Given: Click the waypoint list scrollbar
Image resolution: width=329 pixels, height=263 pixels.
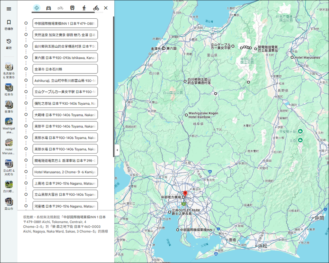Looking at the screenshot, I should [113, 87].
